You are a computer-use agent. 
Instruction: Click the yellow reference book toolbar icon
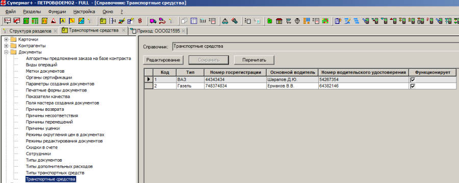[x=103, y=21]
